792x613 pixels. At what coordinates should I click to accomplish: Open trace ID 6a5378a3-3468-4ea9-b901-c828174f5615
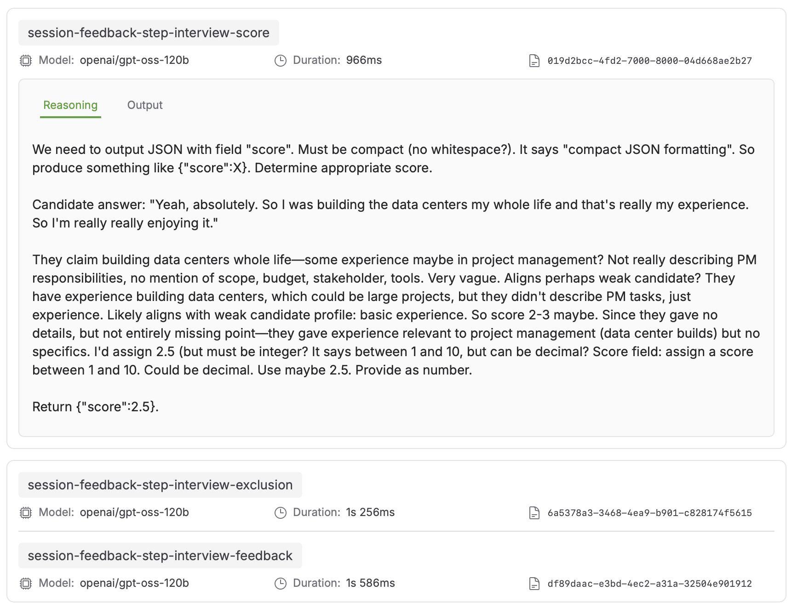pos(649,513)
